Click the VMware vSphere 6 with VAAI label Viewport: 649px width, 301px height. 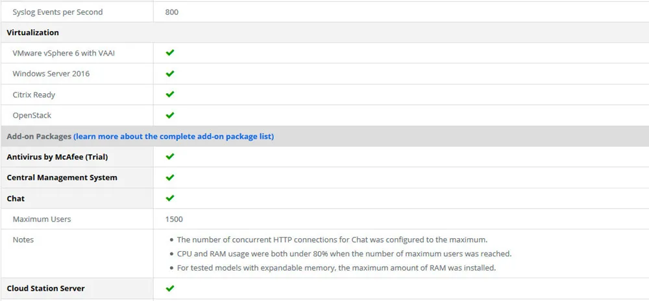coord(64,53)
